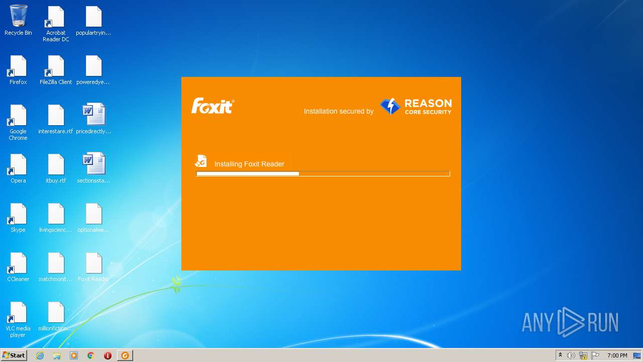Open Windows Media Player from taskbar
643x362 pixels.
coord(74,355)
